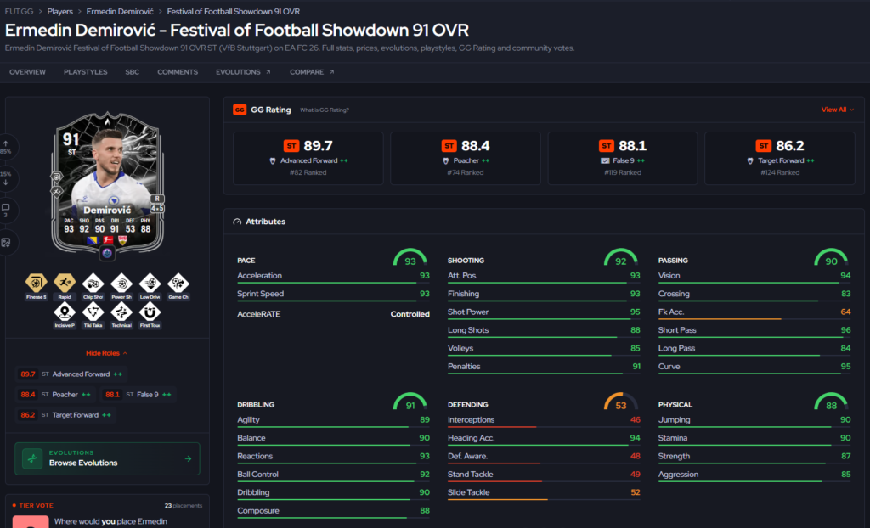Click the Incisive Pass playstyle icon
Screen dimensions: 870x528
coord(65,312)
